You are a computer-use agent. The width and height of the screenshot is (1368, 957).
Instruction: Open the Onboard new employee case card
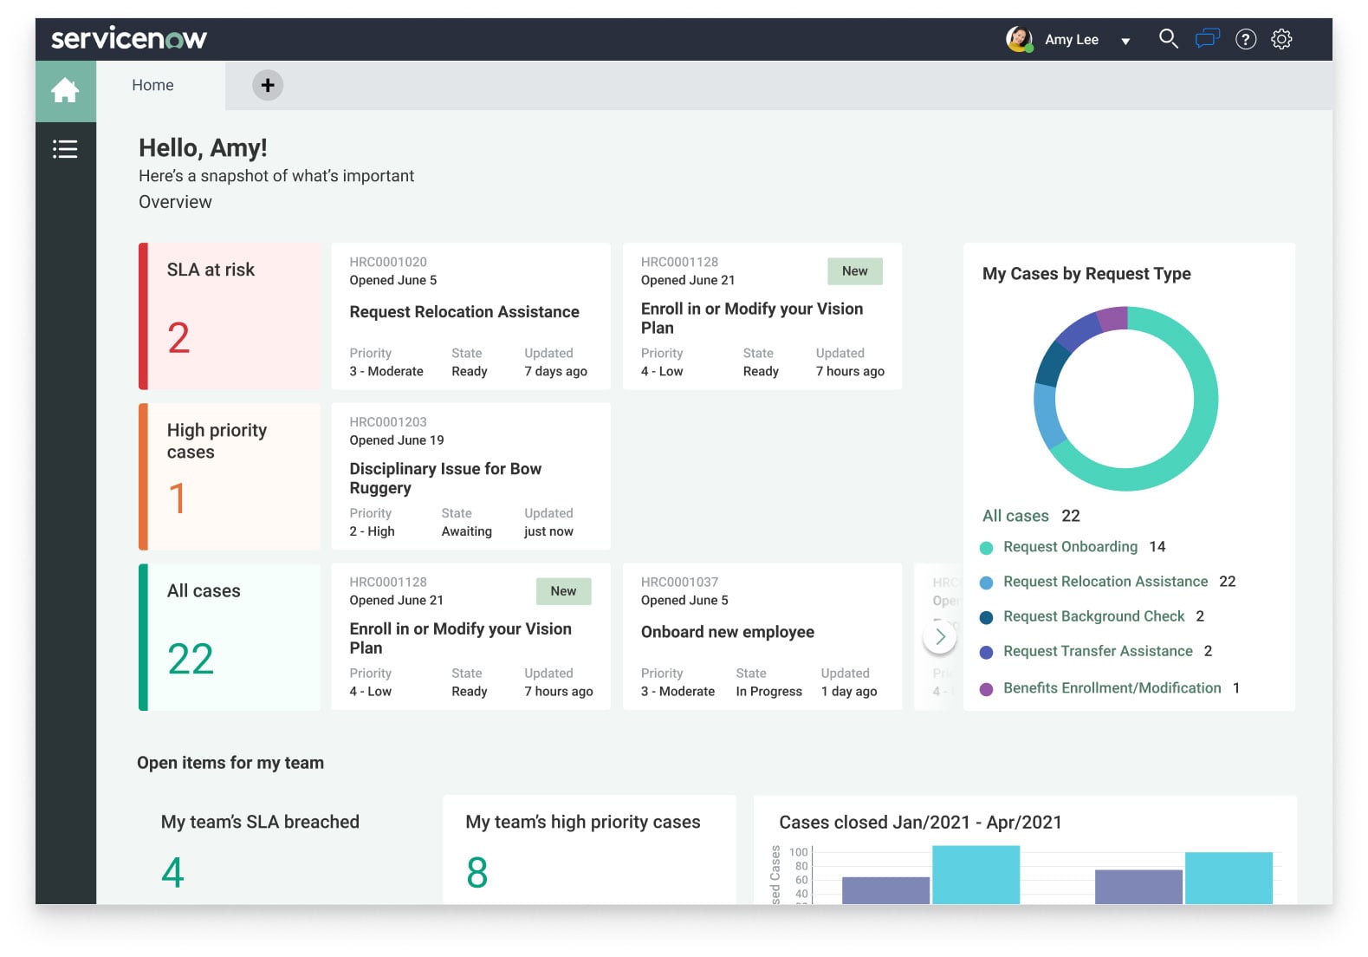(x=727, y=633)
